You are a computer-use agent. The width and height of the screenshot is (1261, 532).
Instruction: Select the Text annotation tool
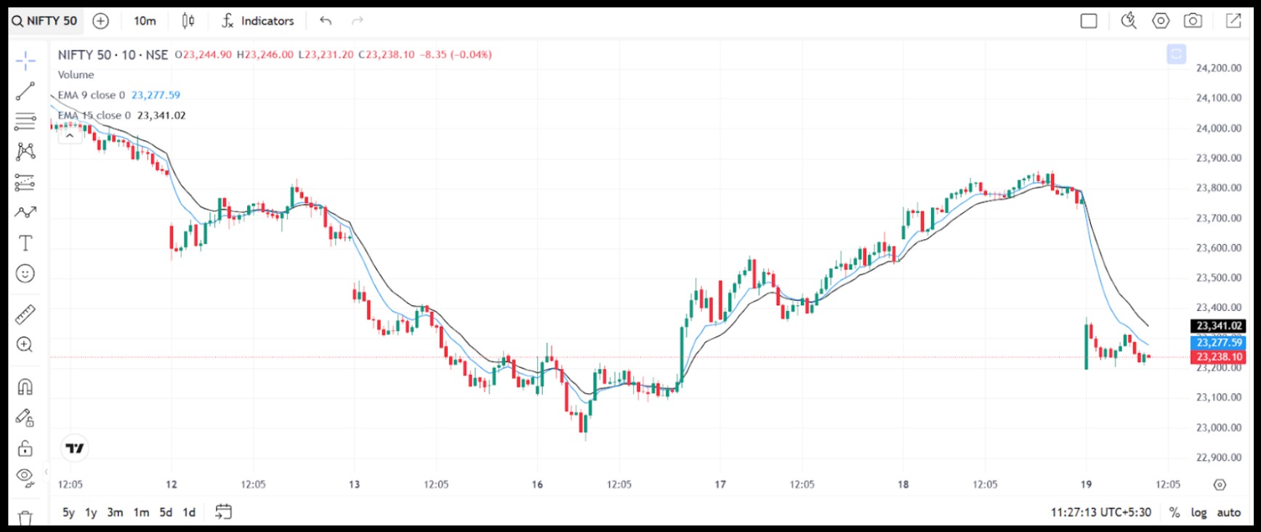coord(25,243)
